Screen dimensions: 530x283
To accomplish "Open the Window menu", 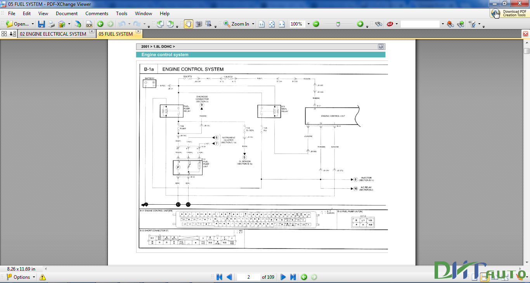I will pyautogui.click(x=144, y=14).
